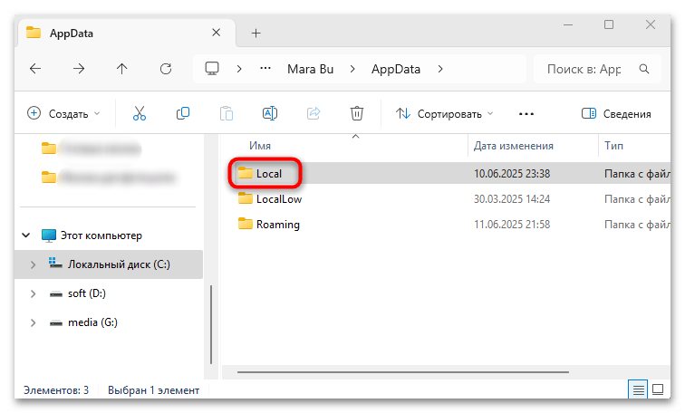Click the horizontal scrollbar in file list

pyautogui.click(x=403, y=372)
